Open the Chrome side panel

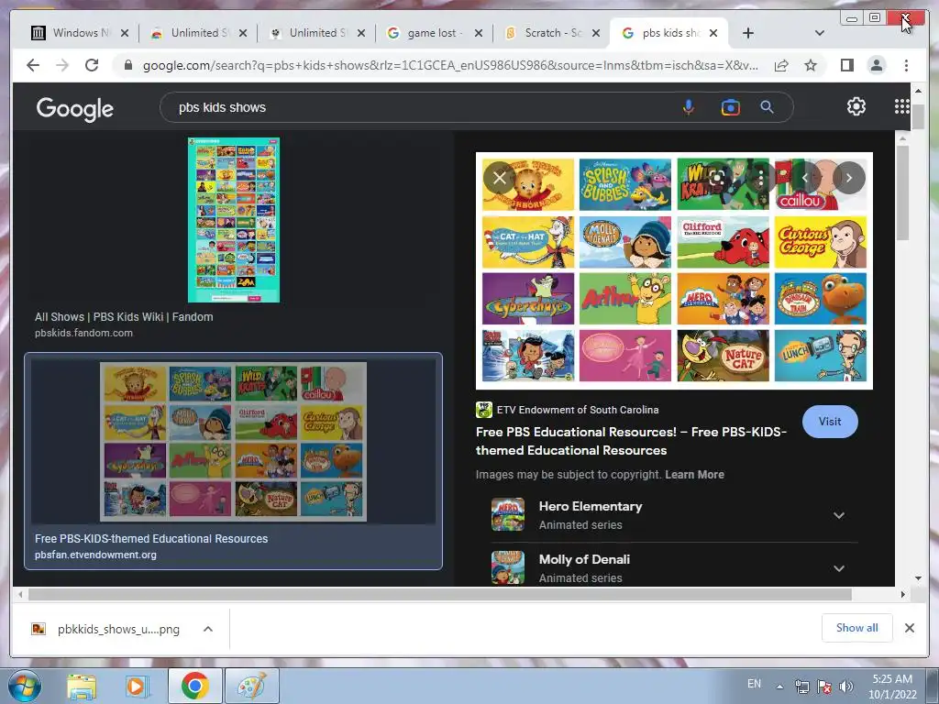click(846, 65)
